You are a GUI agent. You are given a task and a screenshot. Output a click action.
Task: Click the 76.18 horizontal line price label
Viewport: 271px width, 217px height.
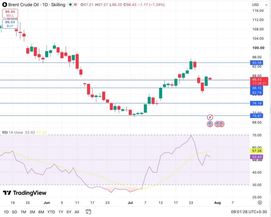(x=257, y=103)
